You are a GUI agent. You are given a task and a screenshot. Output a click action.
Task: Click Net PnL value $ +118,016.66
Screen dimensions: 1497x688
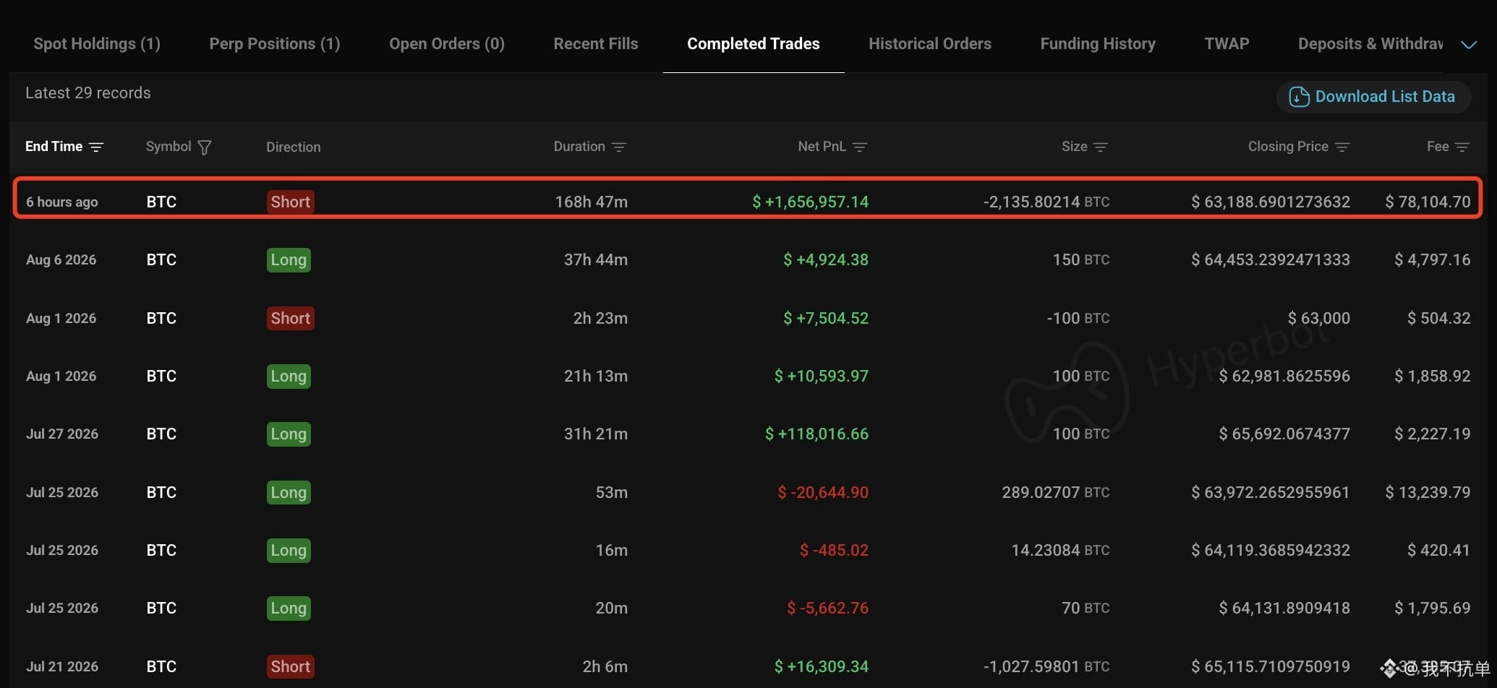[816, 434]
